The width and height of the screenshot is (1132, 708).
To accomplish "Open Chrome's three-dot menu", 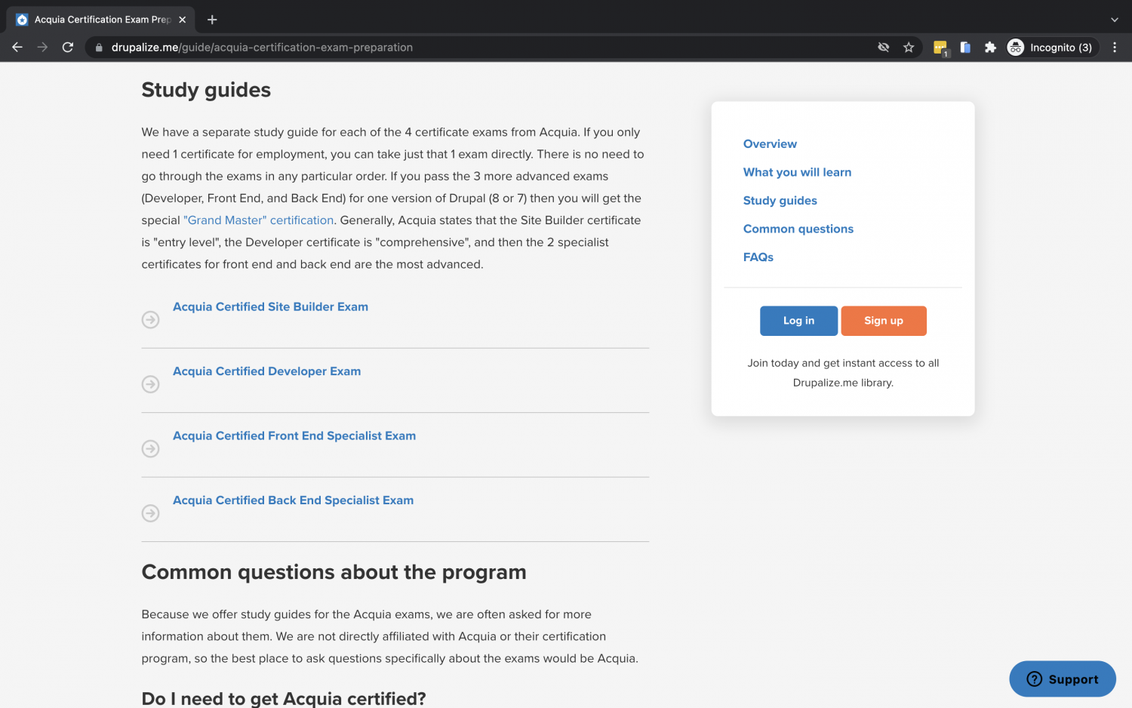I will [x=1115, y=47].
